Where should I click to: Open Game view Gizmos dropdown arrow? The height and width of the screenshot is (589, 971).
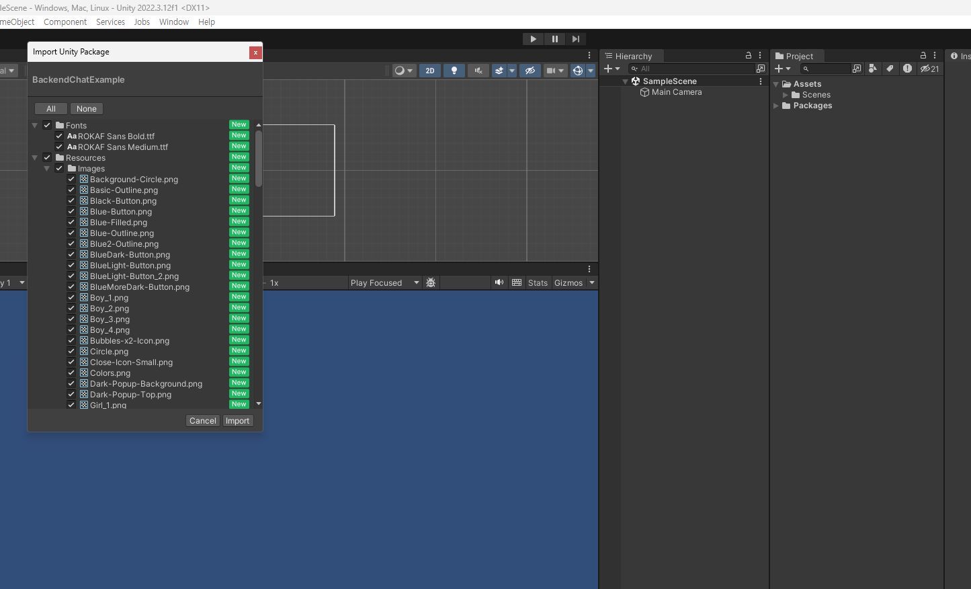(x=592, y=283)
